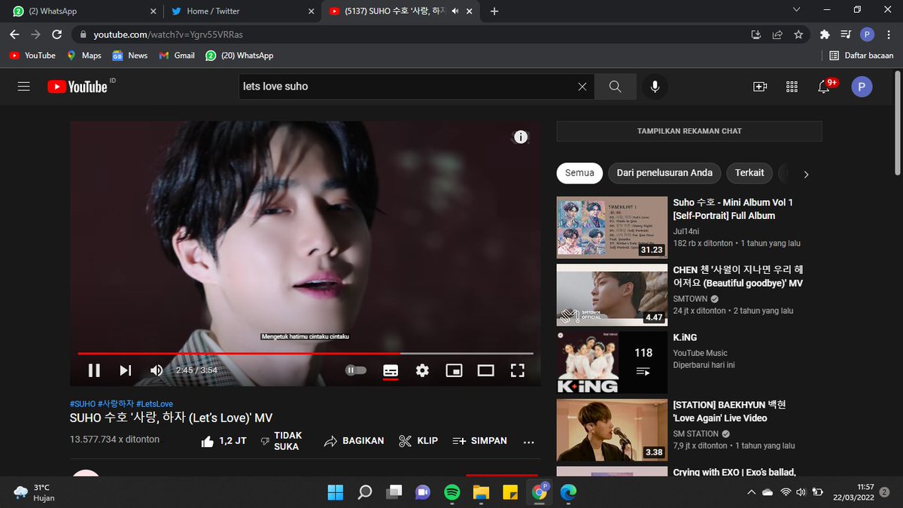Pause the video playback
The width and height of the screenshot is (903, 508).
94,370
